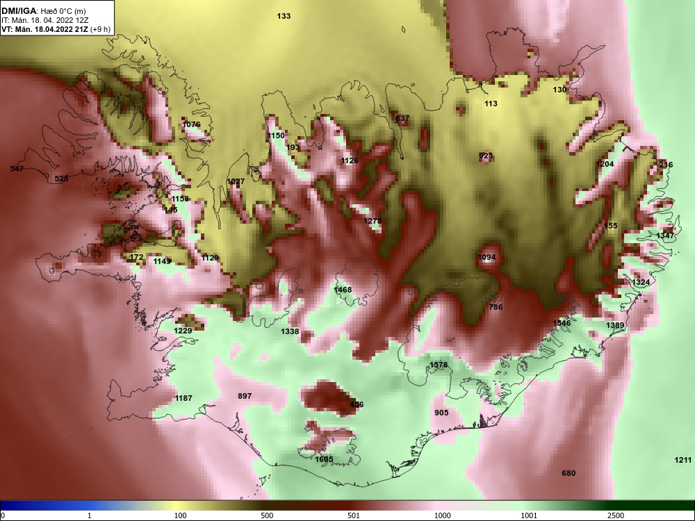This screenshot has width=695, height=521.
Task: Click the value 1094 on the map
Action: point(486,258)
